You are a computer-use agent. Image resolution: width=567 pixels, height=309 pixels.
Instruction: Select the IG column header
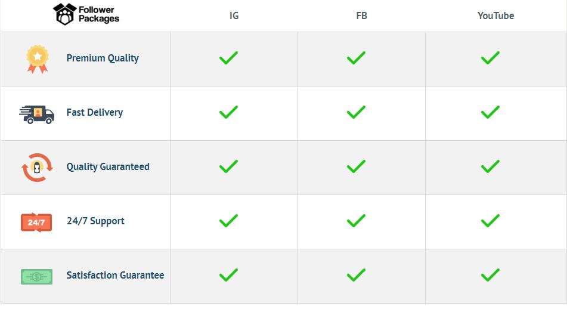tap(234, 16)
